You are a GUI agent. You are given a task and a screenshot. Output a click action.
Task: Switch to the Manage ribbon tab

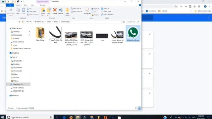coord(43,5)
